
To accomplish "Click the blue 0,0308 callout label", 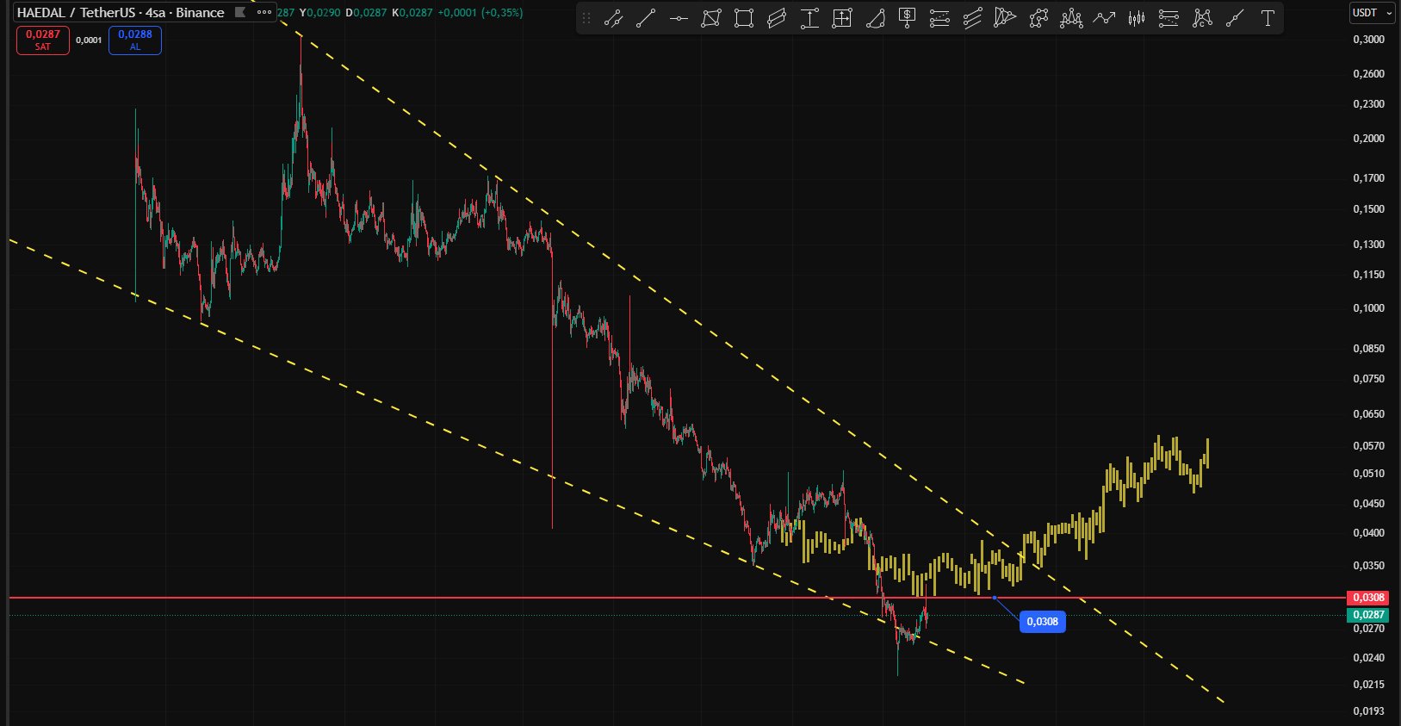I will coord(1043,622).
